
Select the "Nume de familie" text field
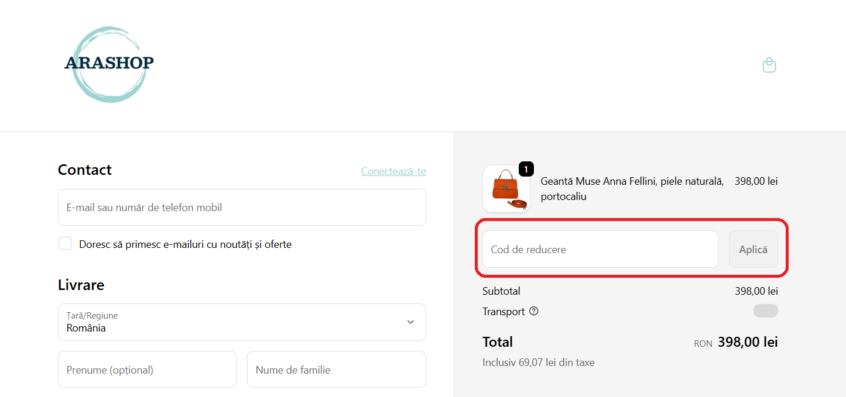[x=336, y=369]
